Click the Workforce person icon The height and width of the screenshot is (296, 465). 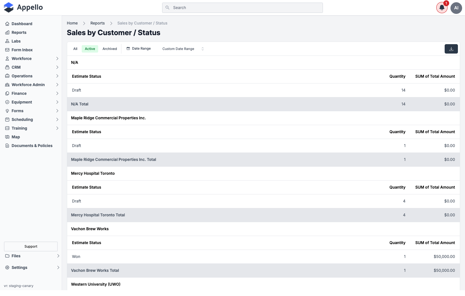pos(7,59)
